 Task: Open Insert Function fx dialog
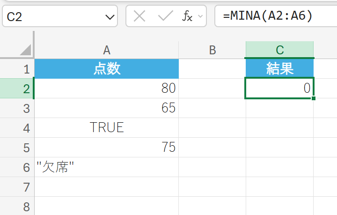187,17
